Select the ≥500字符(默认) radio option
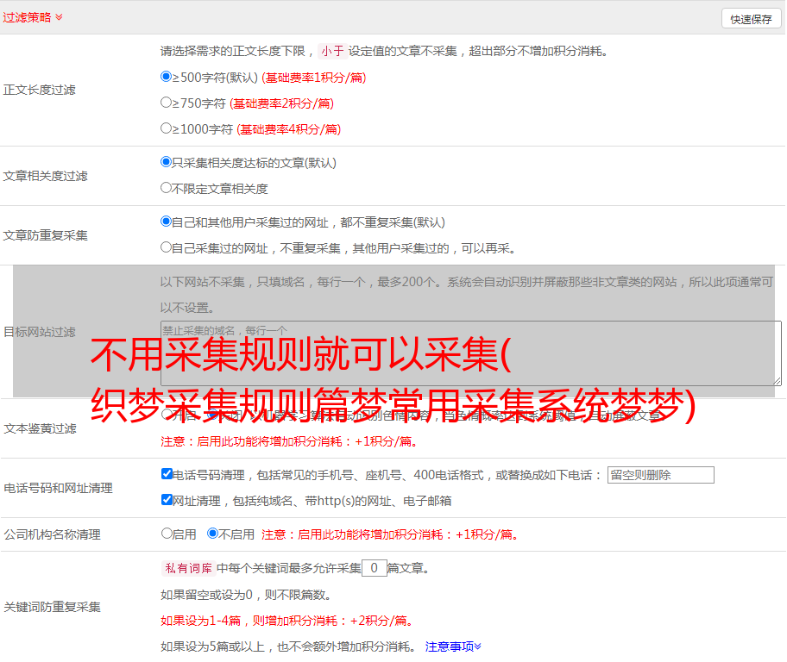Image resolution: width=787 pixels, height=662 pixels. coord(167,77)
